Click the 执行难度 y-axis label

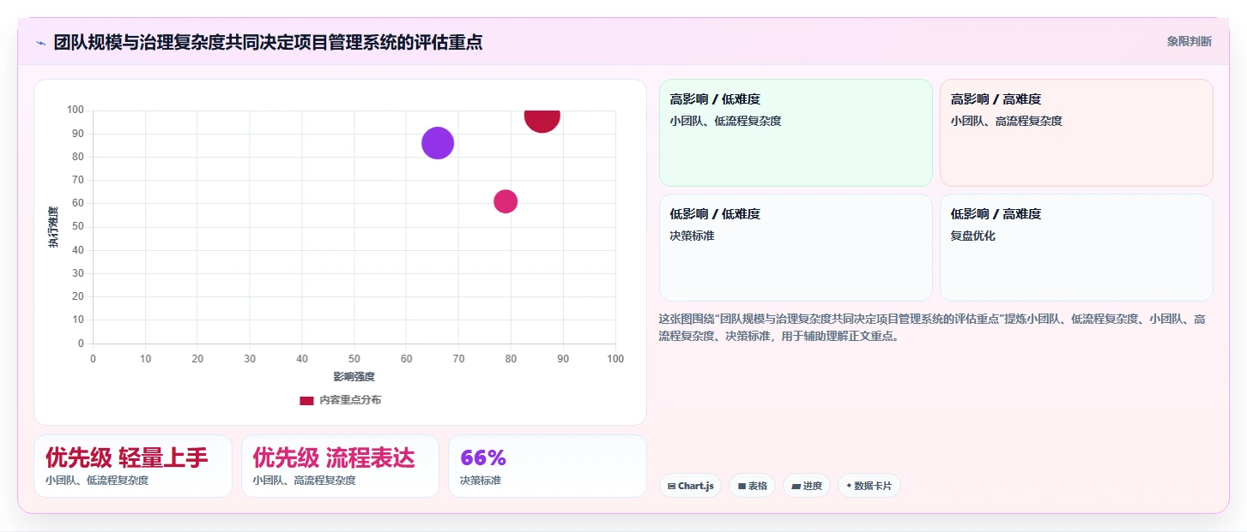[x=53, y=227]
